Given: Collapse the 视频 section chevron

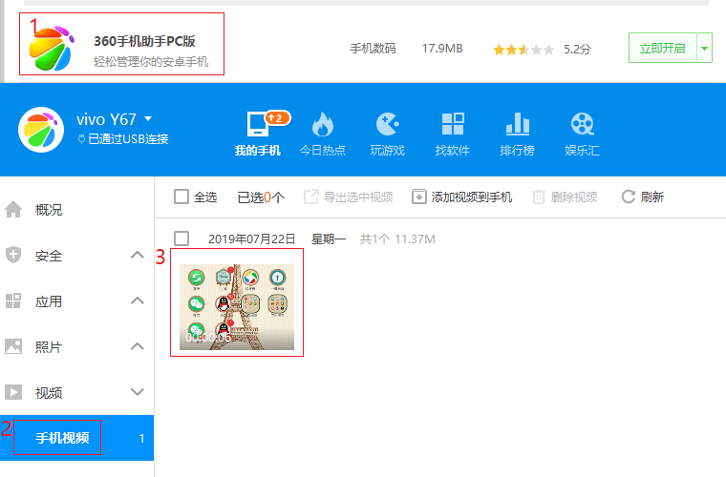Looking at the screenshot, I should click(137, 392).
